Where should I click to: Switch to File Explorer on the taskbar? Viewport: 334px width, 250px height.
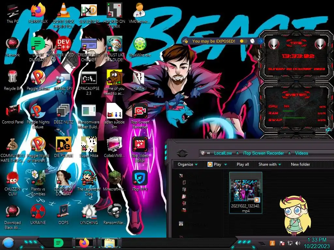point(110,243)
